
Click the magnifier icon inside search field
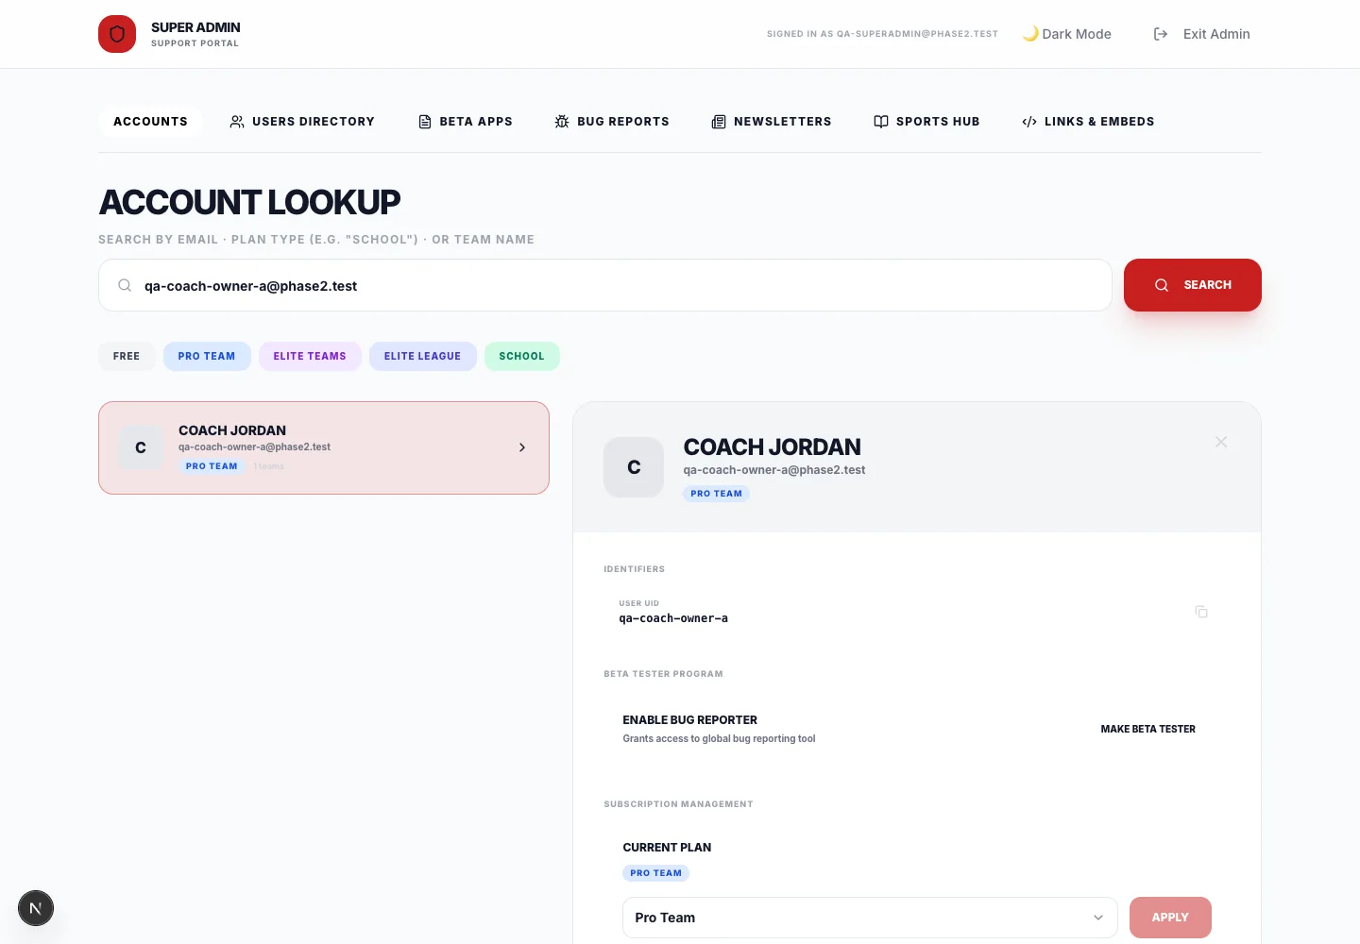click(125, 285)
